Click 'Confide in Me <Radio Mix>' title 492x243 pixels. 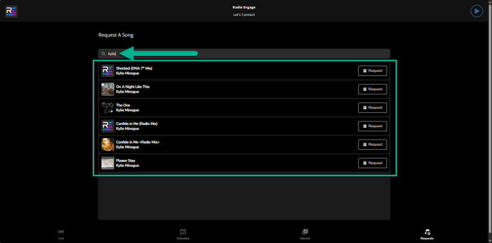(x=138, y=142)
